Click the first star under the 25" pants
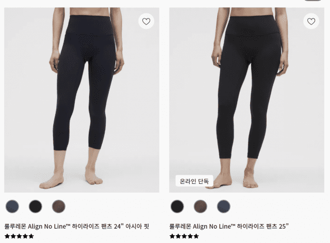This screenshot has width=330, height=243. click(172, 236)
